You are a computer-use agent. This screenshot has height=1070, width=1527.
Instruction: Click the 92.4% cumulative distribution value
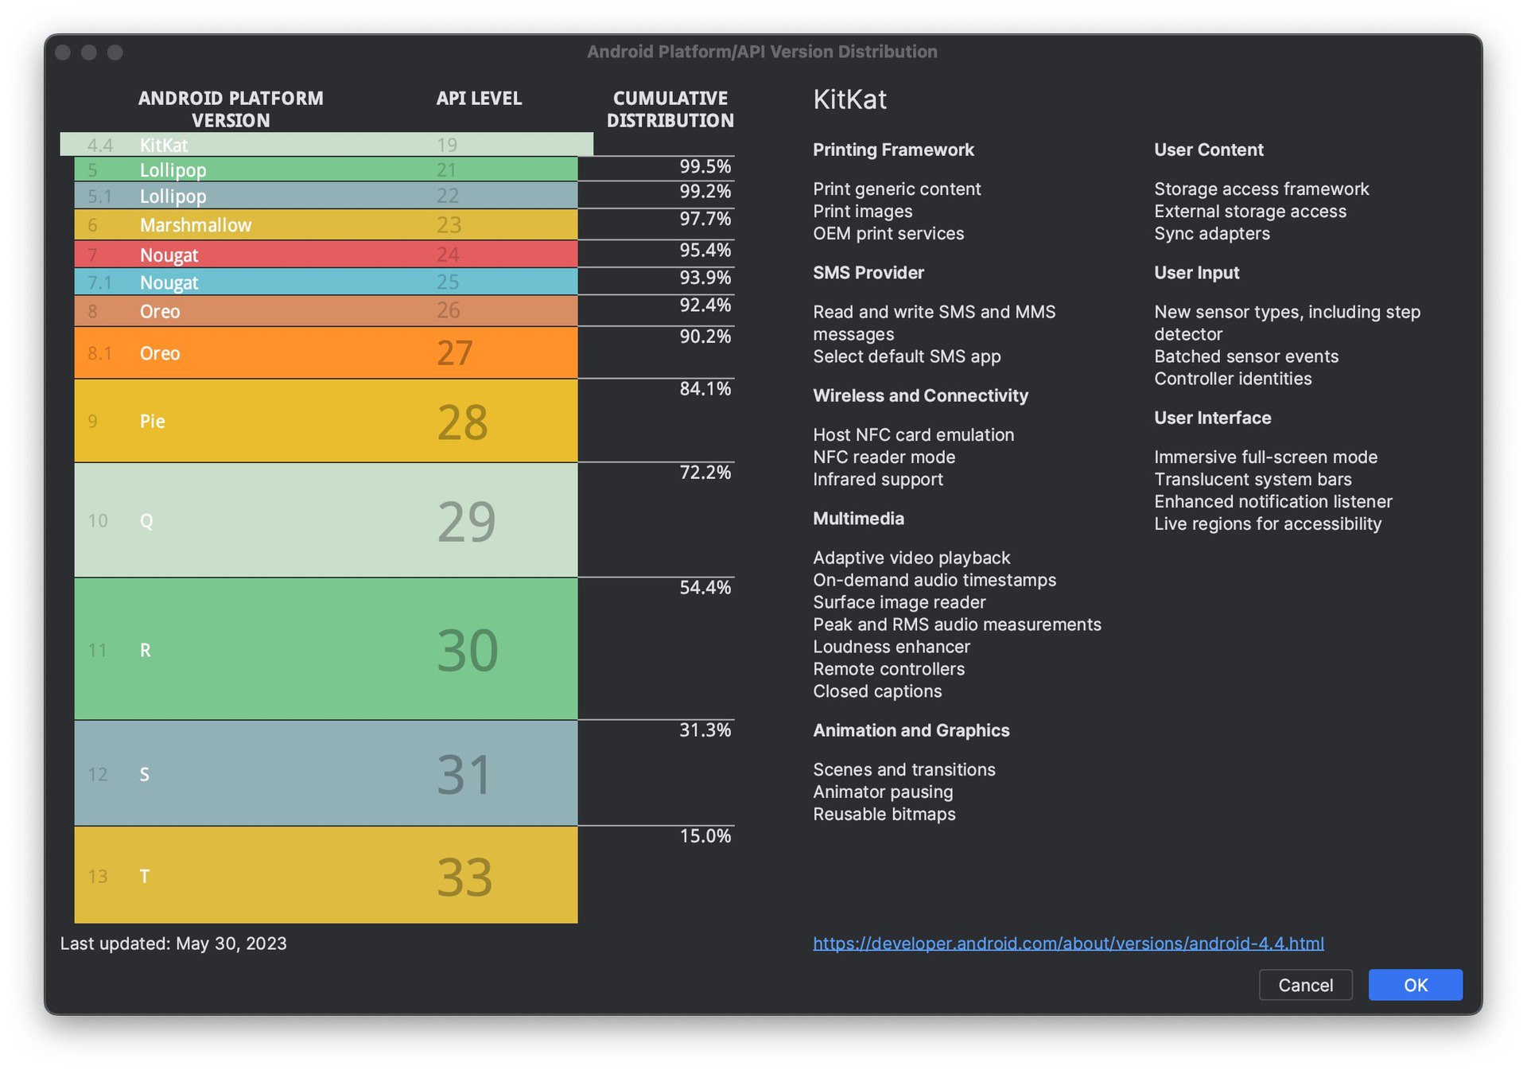705,305
